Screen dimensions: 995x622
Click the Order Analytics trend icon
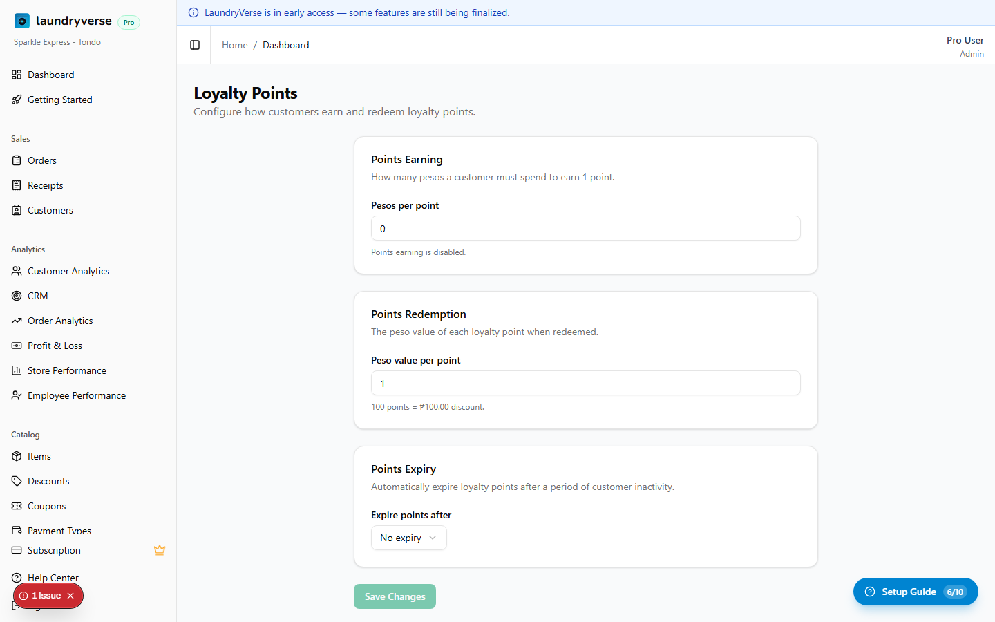coord(17,321)
